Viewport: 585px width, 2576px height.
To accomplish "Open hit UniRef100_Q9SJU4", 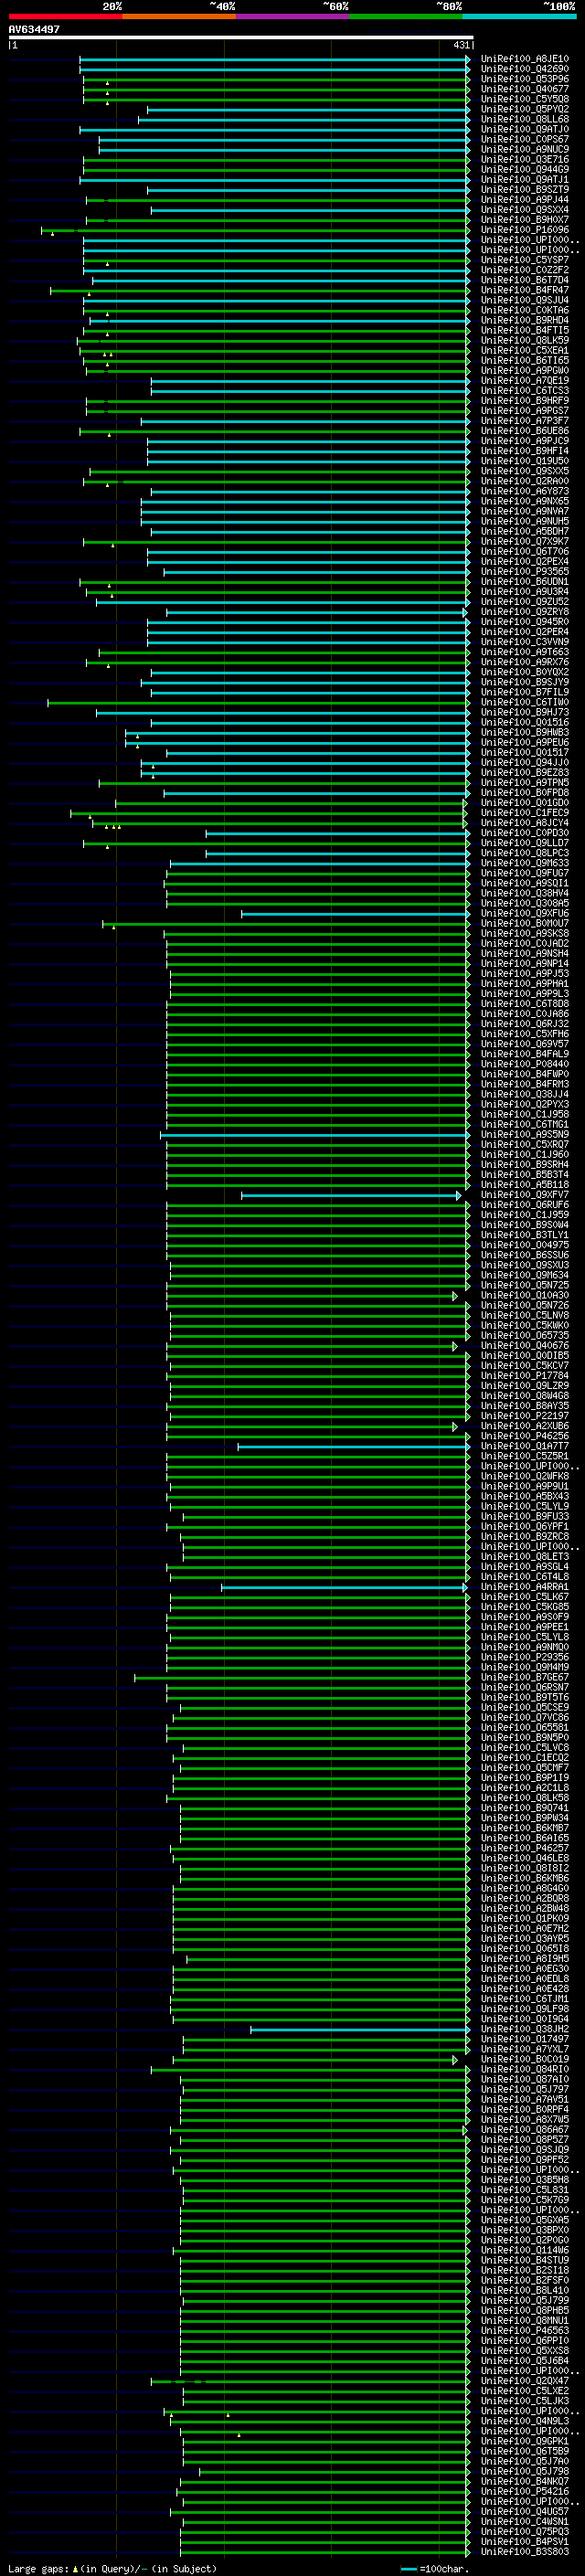I will [525, 300].
